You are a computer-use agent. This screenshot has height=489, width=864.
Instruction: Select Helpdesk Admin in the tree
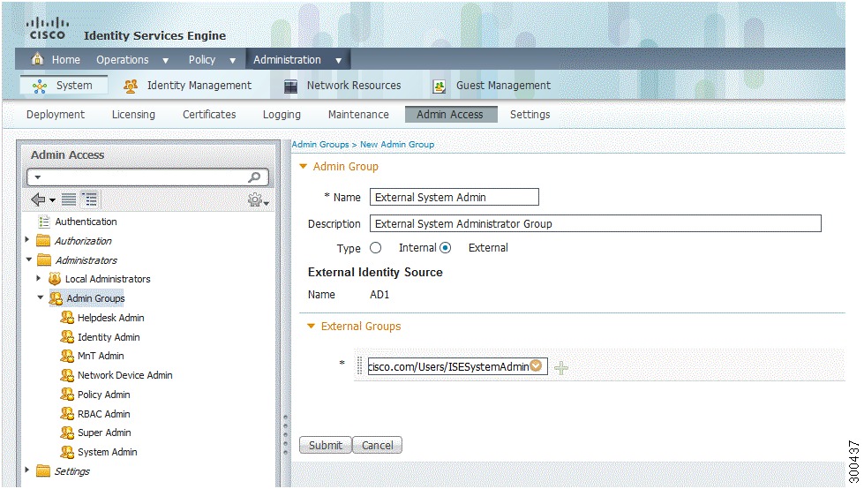pos(110,318)
